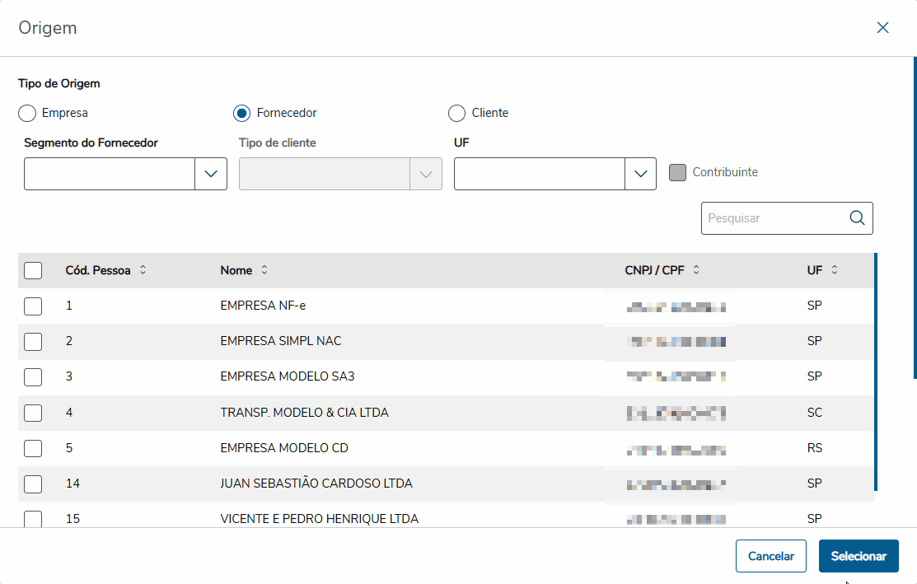Check the row for JUAN SEBASTIÃO CARDOSO LTDA

tap(33, 484)
